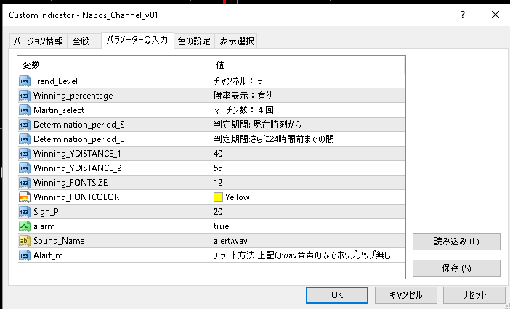
Task: Click the color-type icon for Winning_FONTCOLOR
Action: pos(25,197)
